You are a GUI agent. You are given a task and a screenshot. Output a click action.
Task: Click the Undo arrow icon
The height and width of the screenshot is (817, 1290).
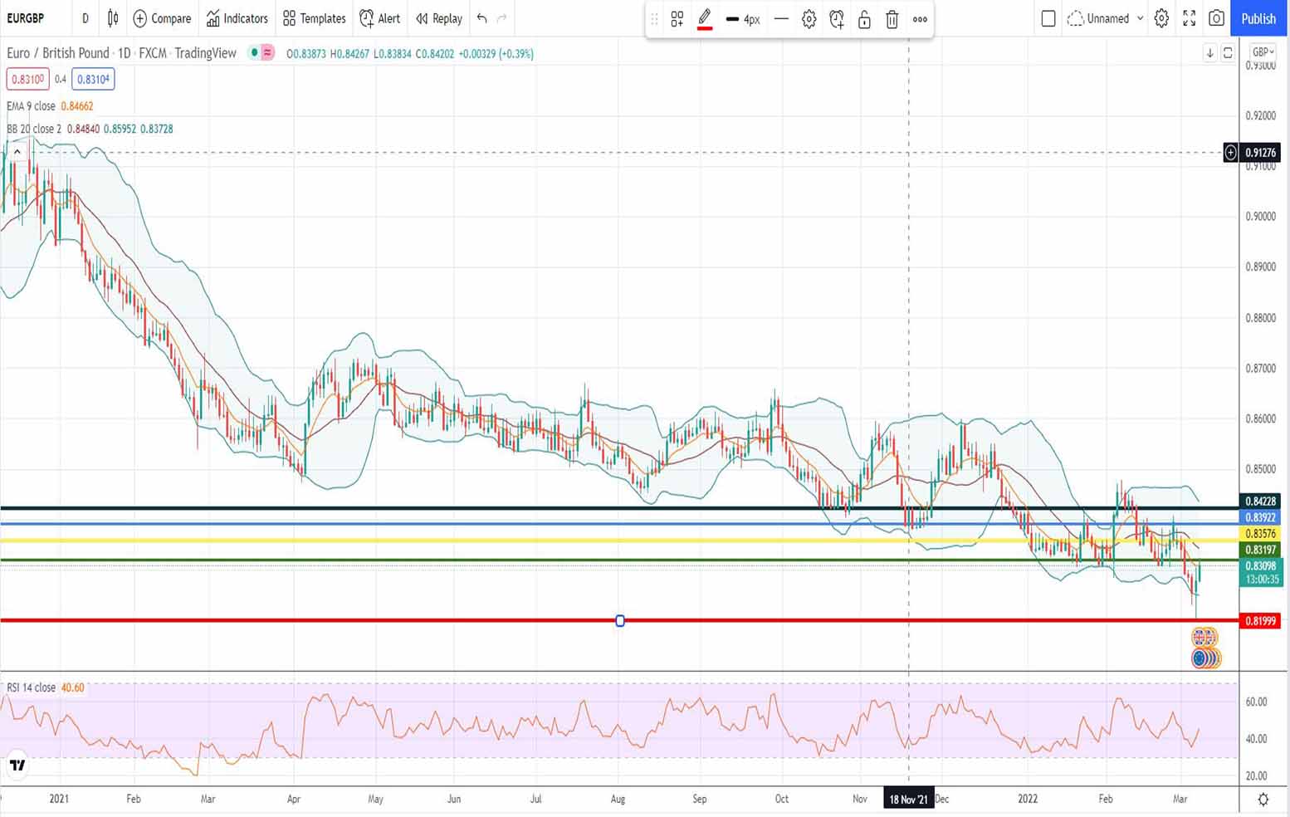point(481,18)
